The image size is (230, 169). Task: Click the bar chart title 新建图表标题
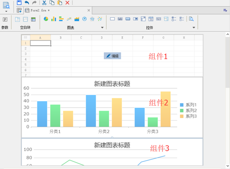point(112,84)
